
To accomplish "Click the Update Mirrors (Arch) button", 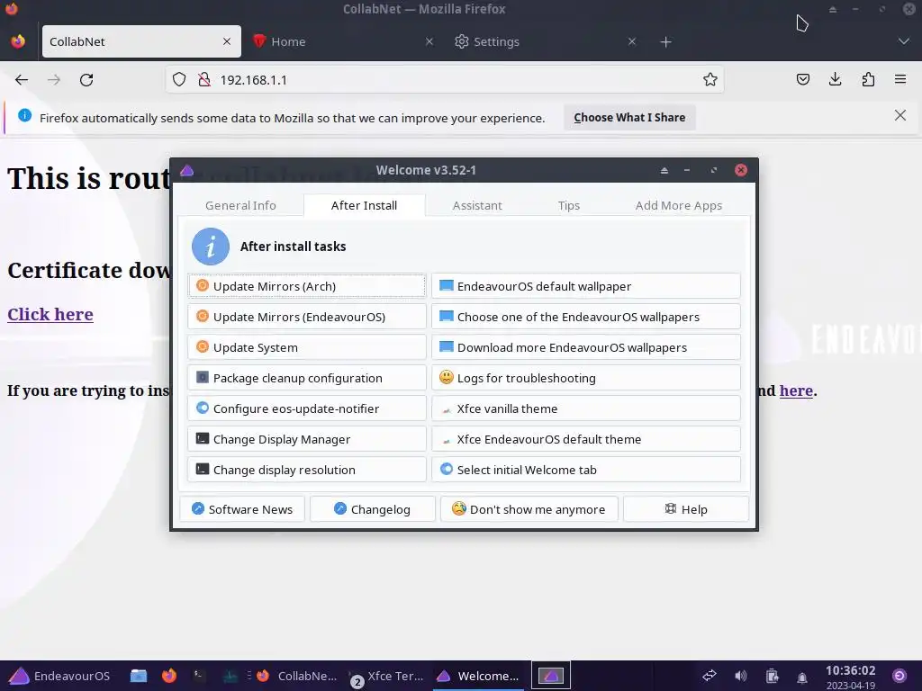I will [x=307, y=286].
